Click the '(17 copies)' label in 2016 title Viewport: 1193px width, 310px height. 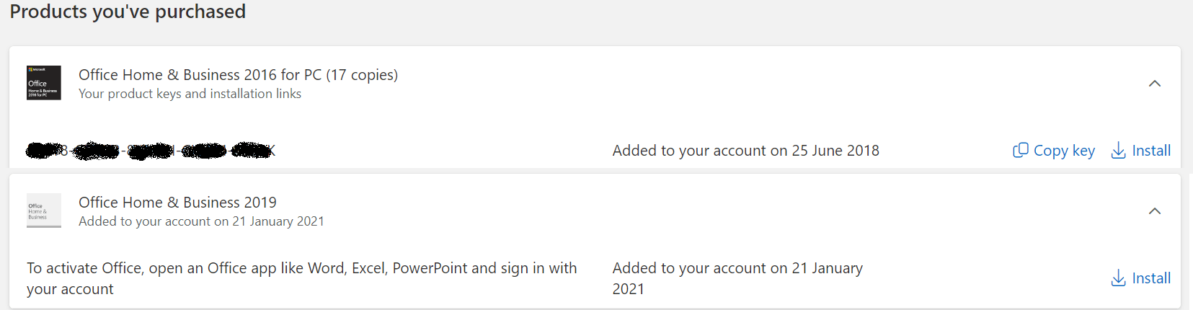coord(362,75)
